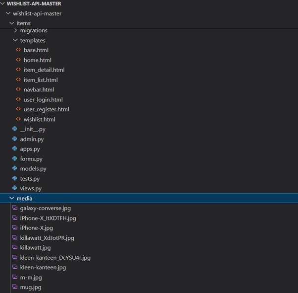Collapse the WISHLIST-API-MASTER root section
298x293 pixels.
(x=3, y=3)
